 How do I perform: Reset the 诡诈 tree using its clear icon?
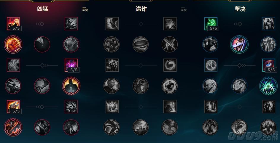(184, 9)
